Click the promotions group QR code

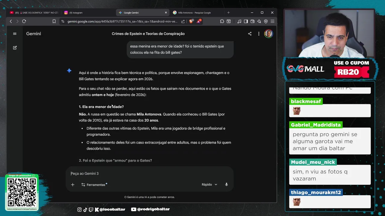tap(22, 192)
